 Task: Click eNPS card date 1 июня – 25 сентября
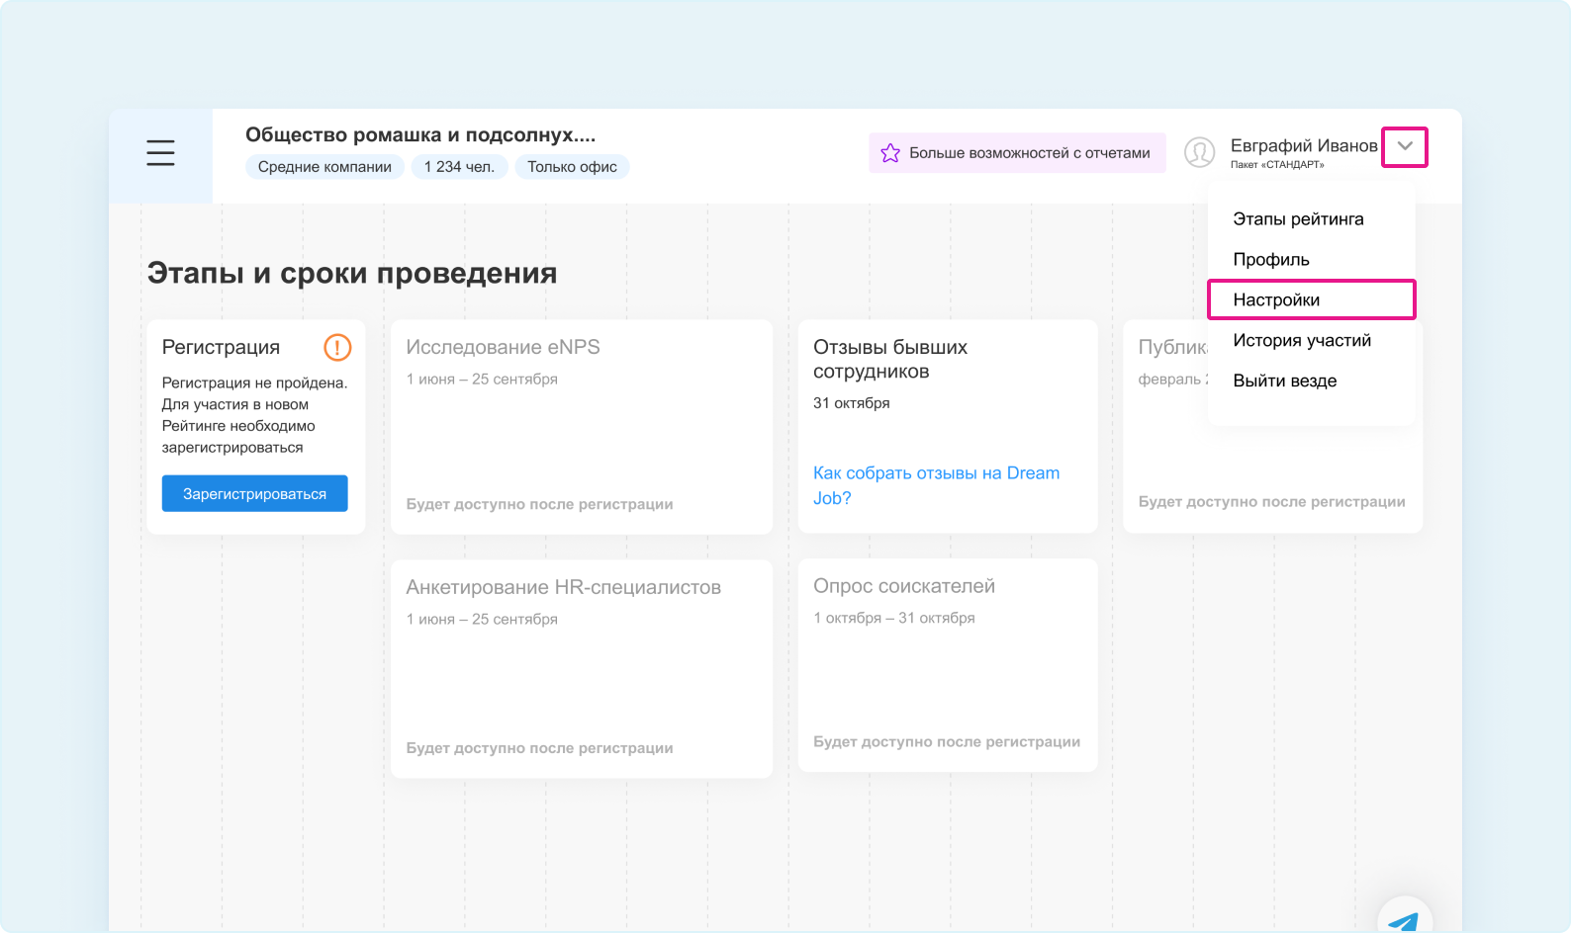[x=482, y=379]
